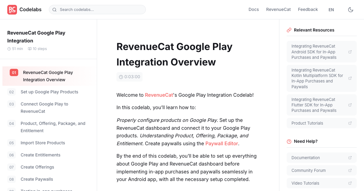Image resolution: width=364 pixels, height=191 pixels.
Task: Click the 08 step number badge
Action: point(12,179)
